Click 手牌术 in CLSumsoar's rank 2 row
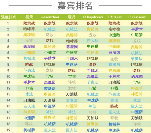The image size is (151, 133). (x=137, y=29)
